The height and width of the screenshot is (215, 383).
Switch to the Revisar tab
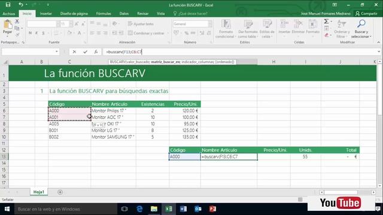pyautogui.click(x=143, y=14)
